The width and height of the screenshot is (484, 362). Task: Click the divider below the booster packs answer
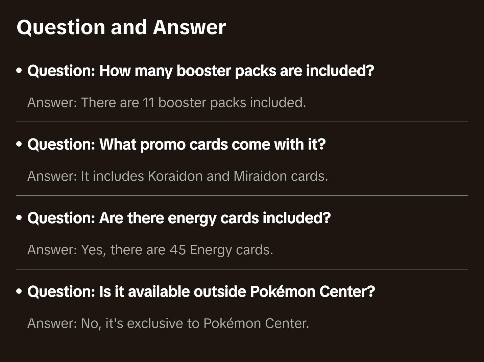point(242,122)
